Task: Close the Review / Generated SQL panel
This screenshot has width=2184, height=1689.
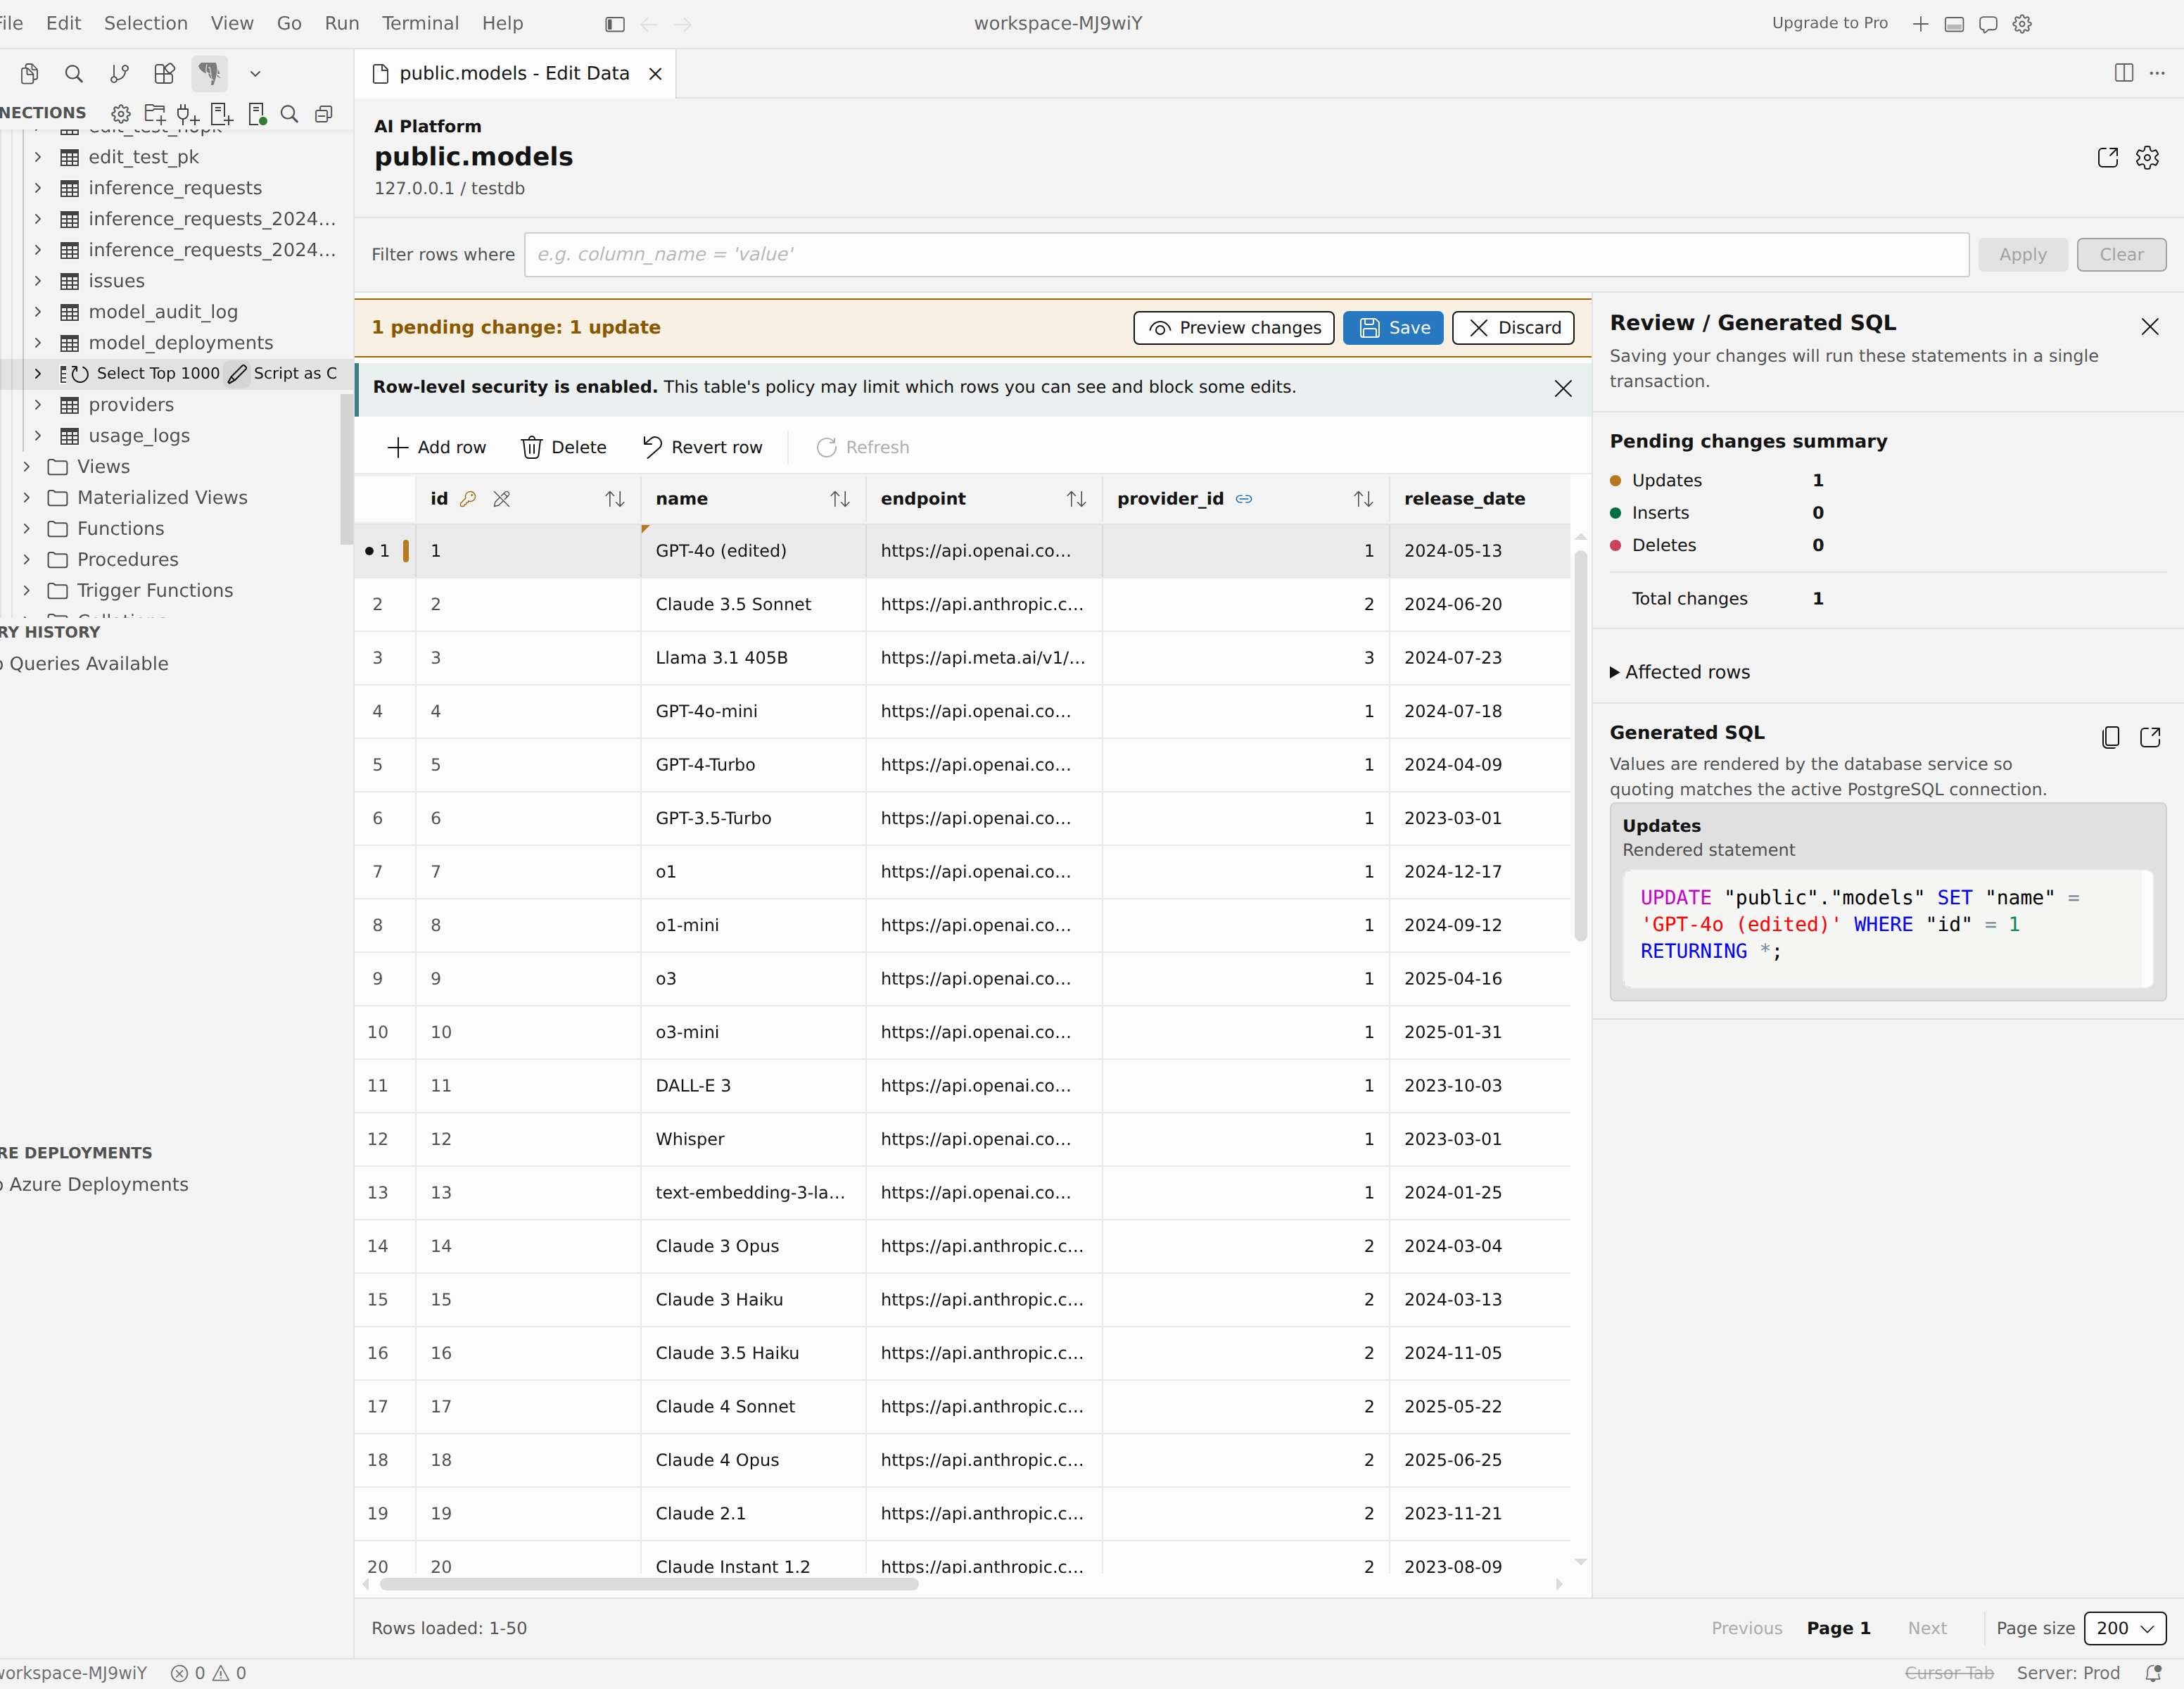Action: click(2150, 327)
